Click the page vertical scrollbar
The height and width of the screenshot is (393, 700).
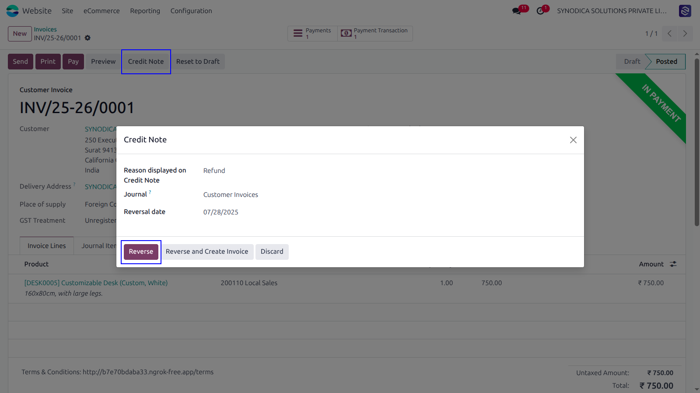[697, 142]
